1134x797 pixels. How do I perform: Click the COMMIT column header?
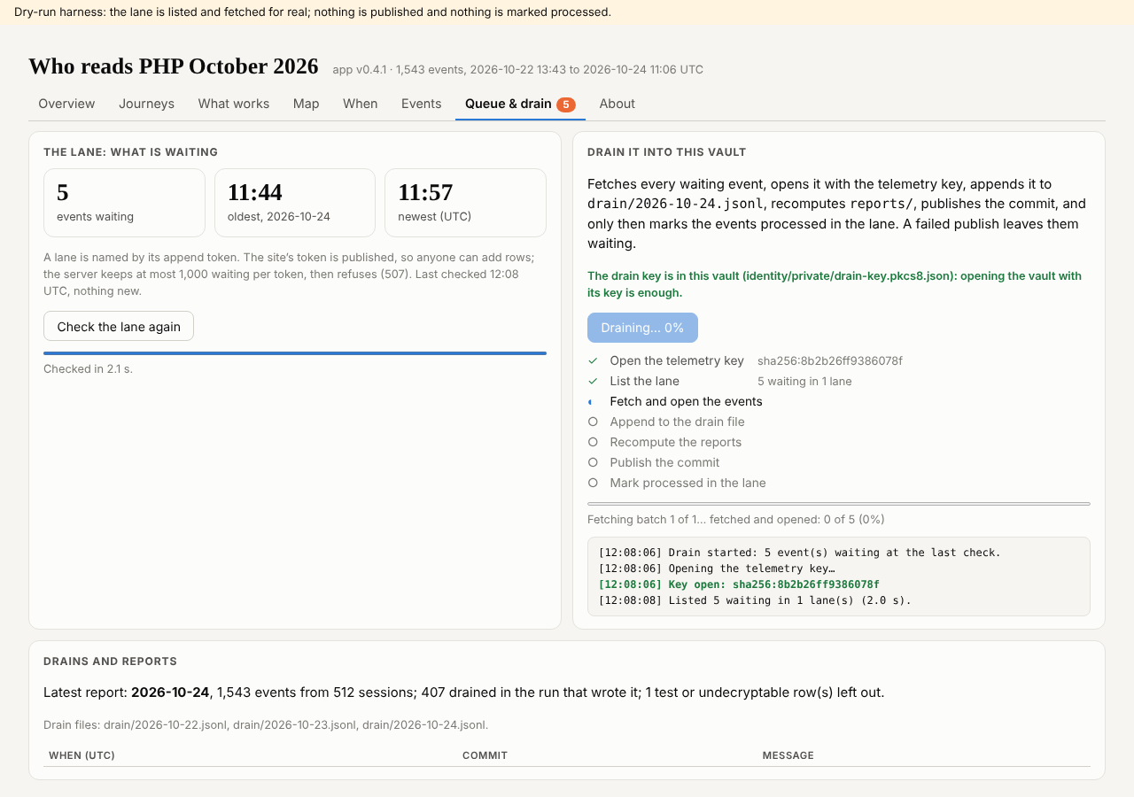coord(485,755)
